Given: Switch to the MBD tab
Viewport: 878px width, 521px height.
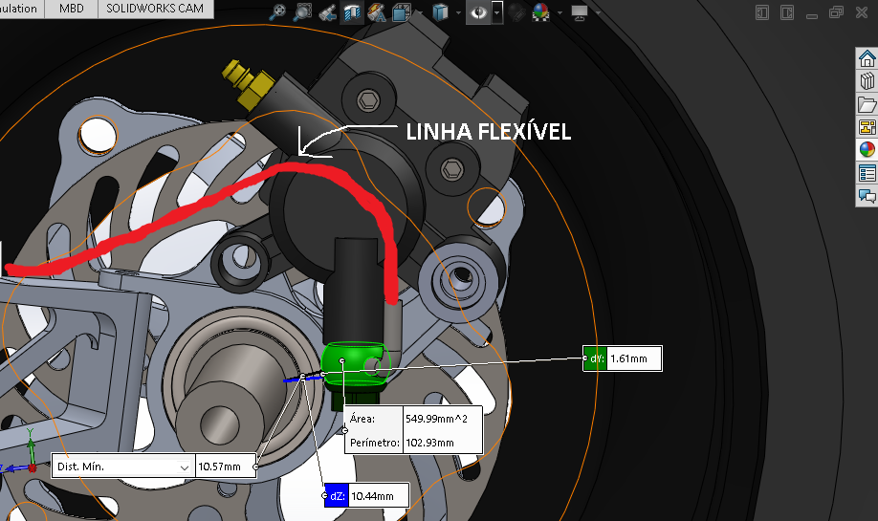Looking at the screenshot, I should point(71,9).
